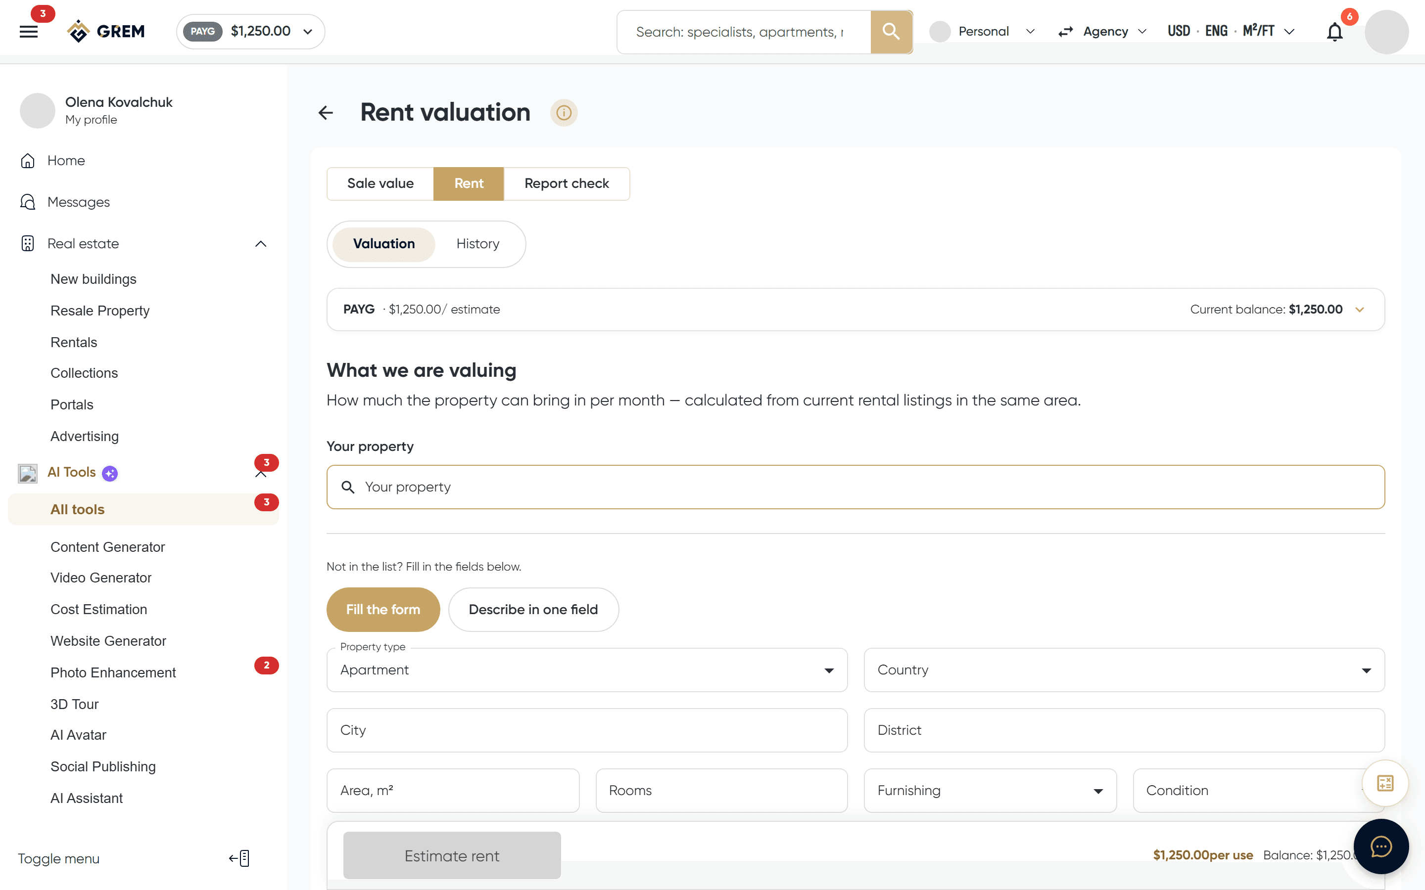Click the Real estate building icon
Screen dimensions: 1425x890
tap(28, 243)
